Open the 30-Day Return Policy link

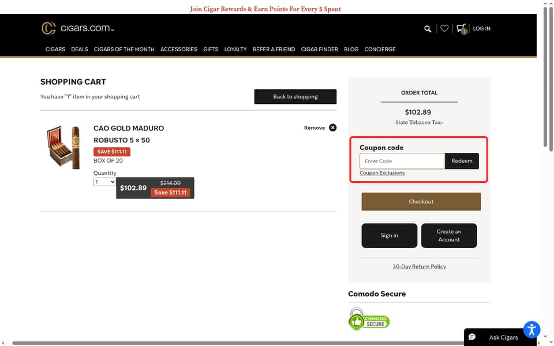(419, 266)
